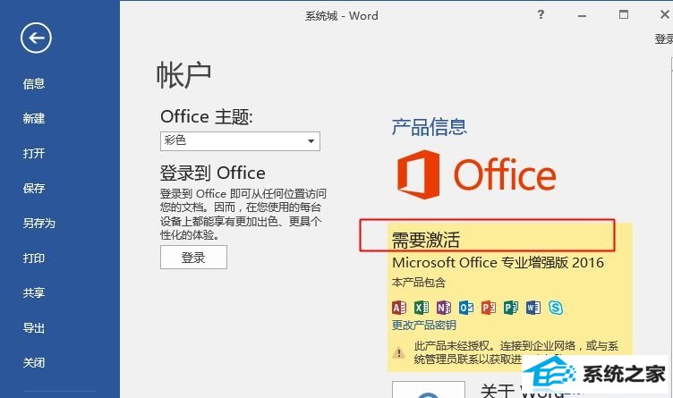This screenshot has height=398, width=673.
Task: Select 打印 in the sidebar
Action: (34, 258)
